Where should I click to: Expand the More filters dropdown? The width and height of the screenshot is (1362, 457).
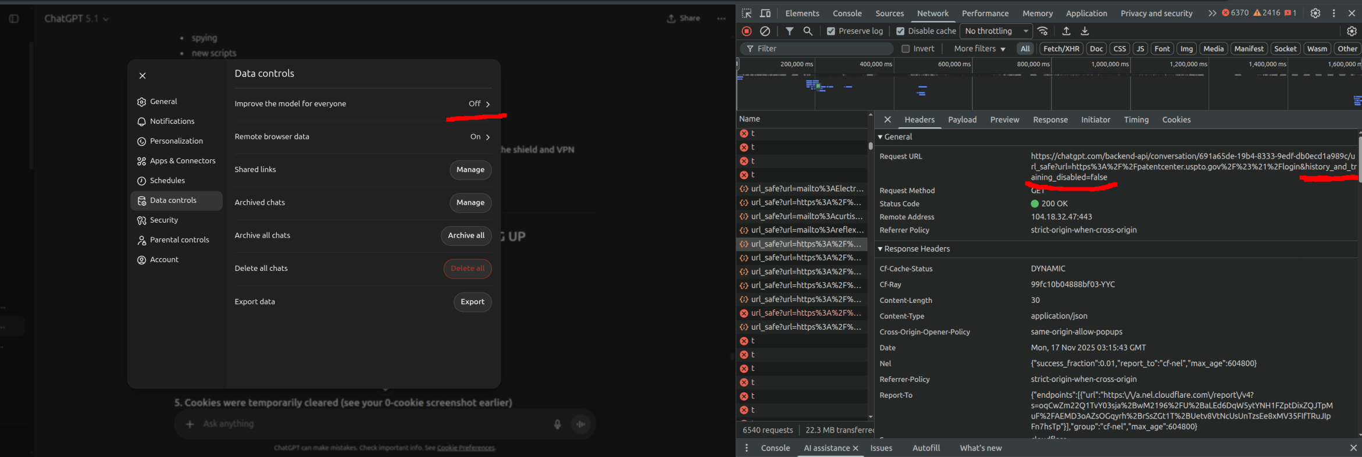coord(979,49)
